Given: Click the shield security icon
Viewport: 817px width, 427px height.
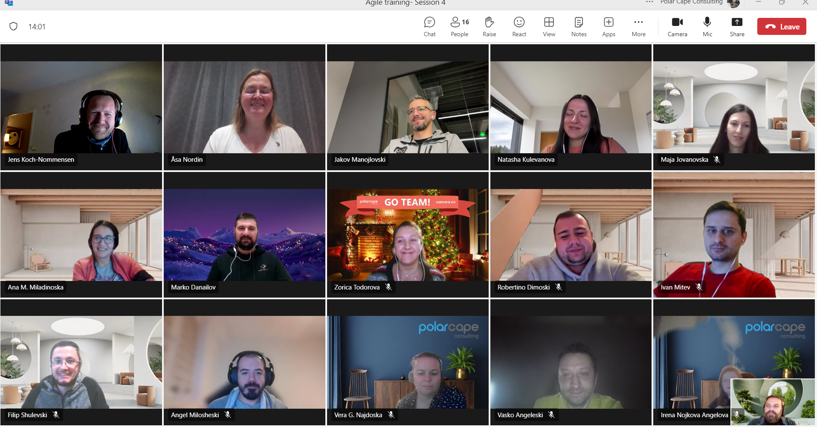Looking at the screenshot, I should [x=14, y=26].
